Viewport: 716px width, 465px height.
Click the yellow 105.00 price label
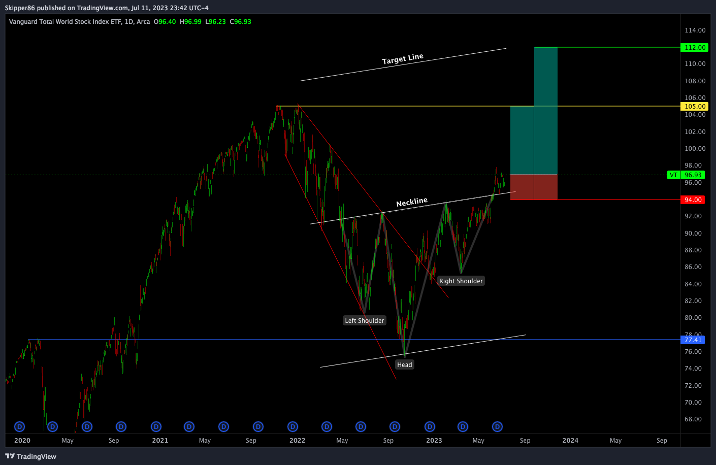695,106
